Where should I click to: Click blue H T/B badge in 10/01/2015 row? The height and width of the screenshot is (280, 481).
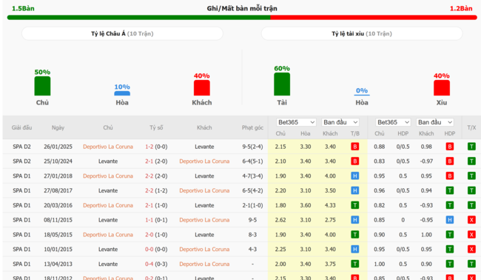click(x=355, y=250)
